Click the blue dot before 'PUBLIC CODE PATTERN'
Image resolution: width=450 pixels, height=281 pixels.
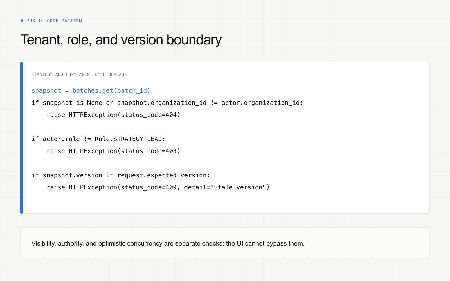(x=22, y=21)
